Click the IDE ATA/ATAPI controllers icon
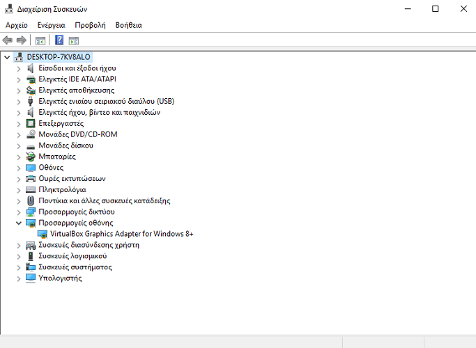Viewport: 476px width, 348px height. point(31,79)
